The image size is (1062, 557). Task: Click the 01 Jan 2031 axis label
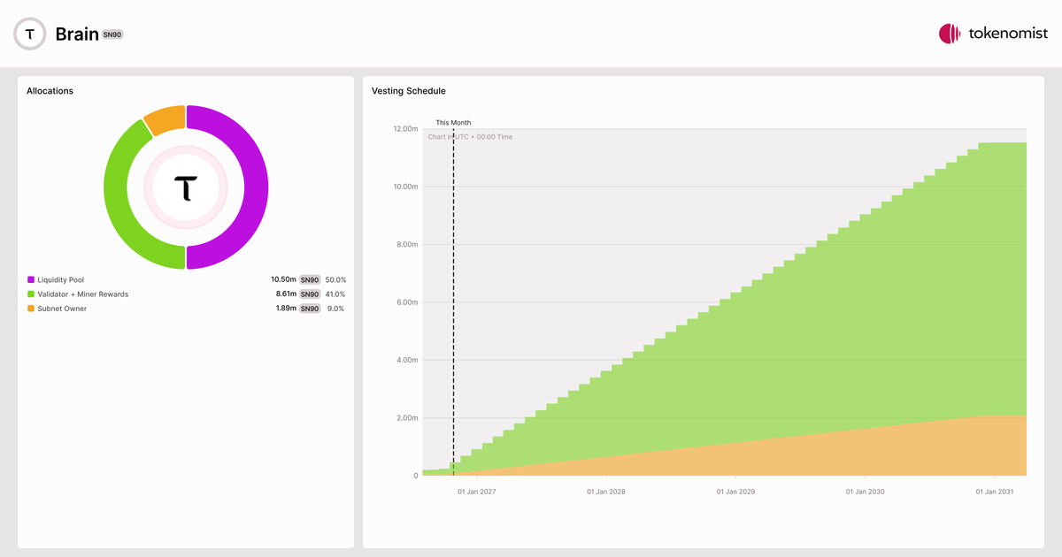996,492
